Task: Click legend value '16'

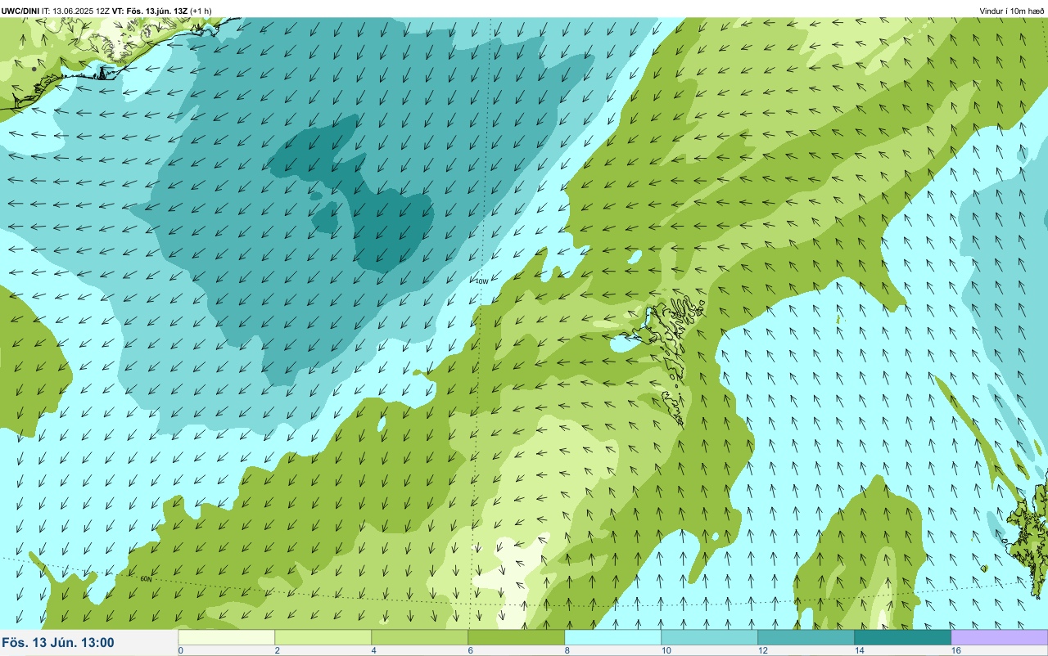Action: point(956,650)
